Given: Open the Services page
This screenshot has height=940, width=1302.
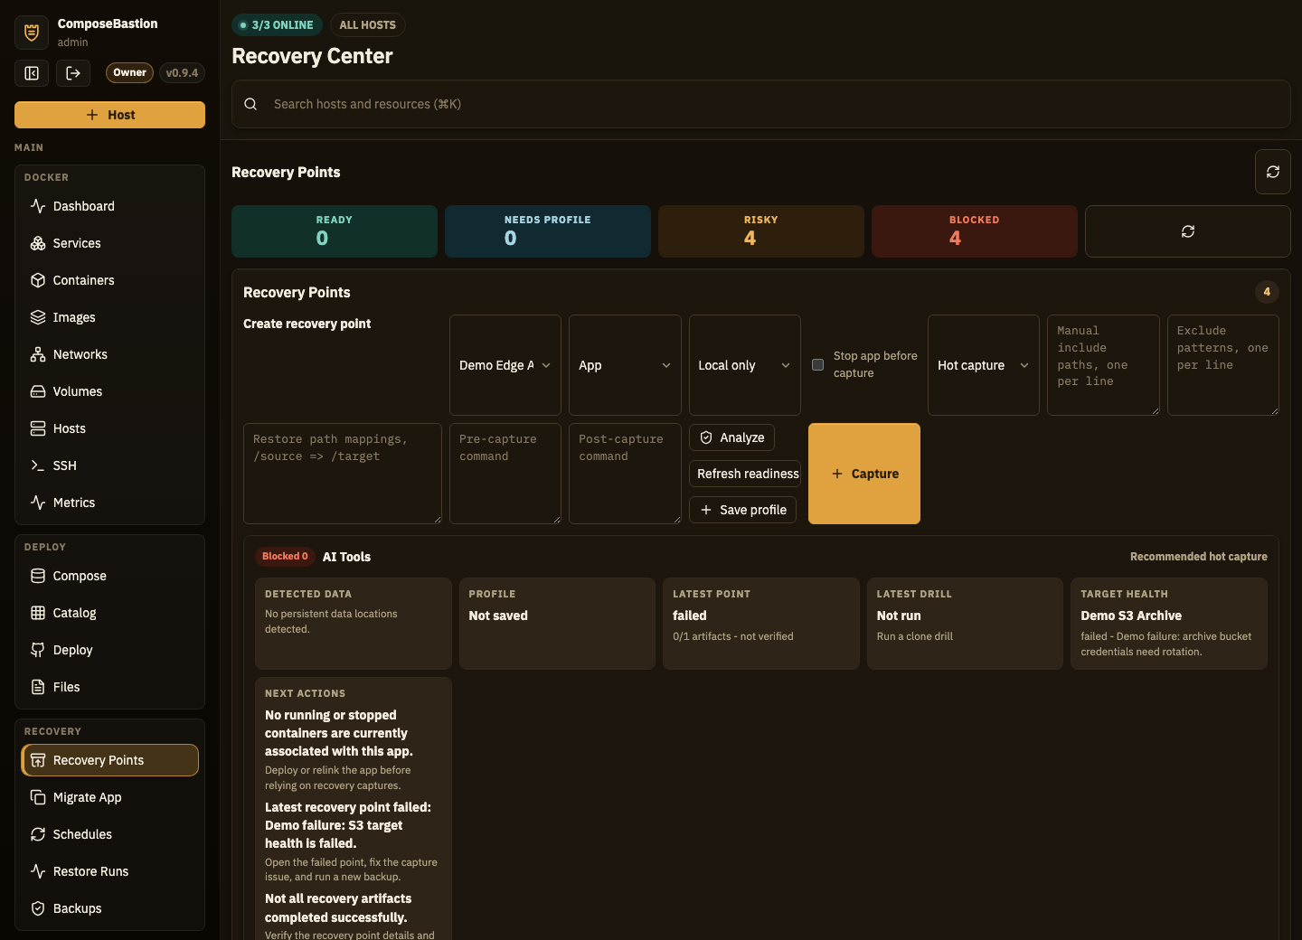Looking at the screenshot, I should pyautogui.click(x=109, y=243).
